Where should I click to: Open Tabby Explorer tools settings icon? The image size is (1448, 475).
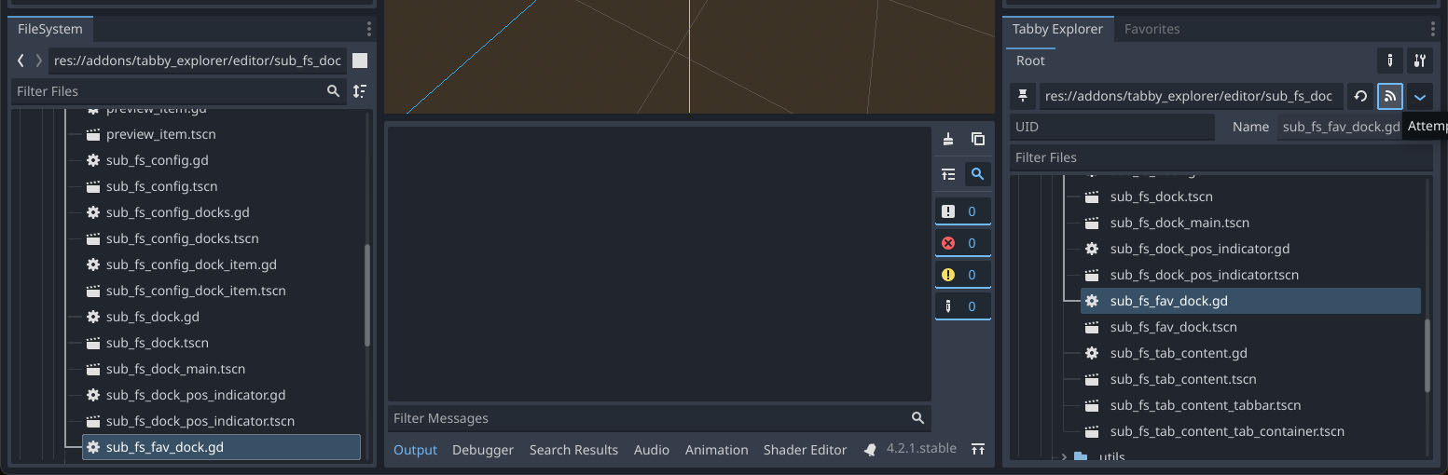pyautogui.click(x=1419, y=61)
